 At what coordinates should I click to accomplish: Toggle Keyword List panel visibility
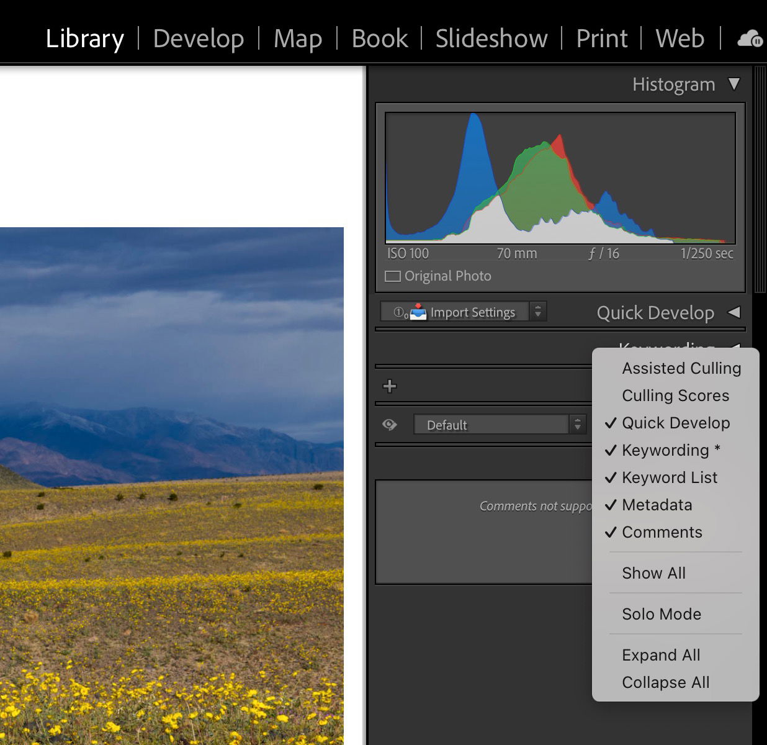[669, 477]
